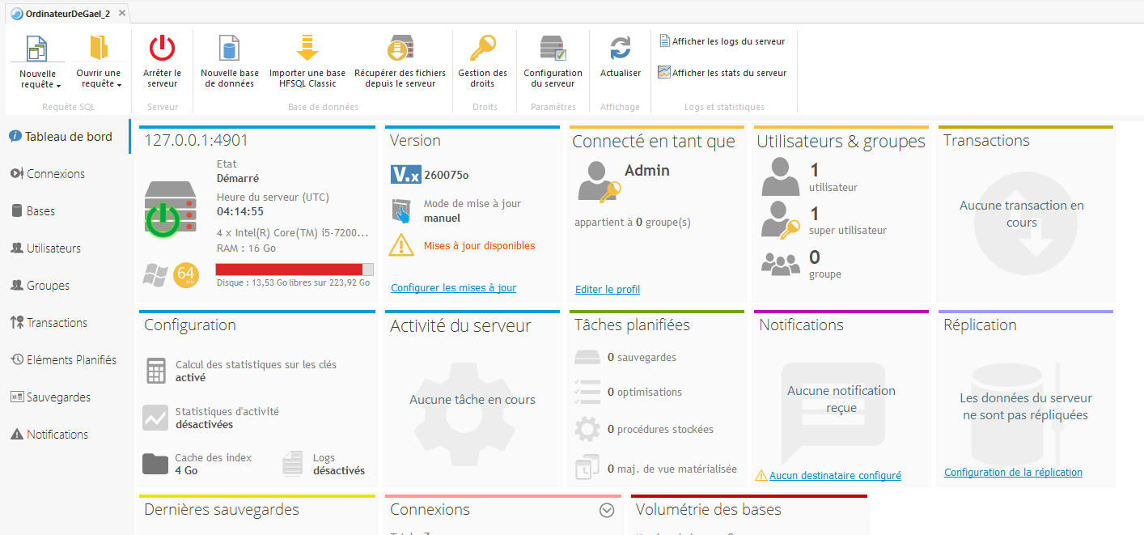This screenshot has width=1144, height=535.
Task: Click the 127.0.0.1:4901 server heading
Action: pos(197,140)
